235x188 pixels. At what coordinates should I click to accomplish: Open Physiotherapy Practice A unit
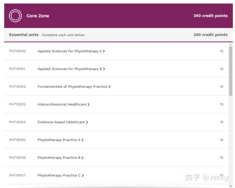59,140
